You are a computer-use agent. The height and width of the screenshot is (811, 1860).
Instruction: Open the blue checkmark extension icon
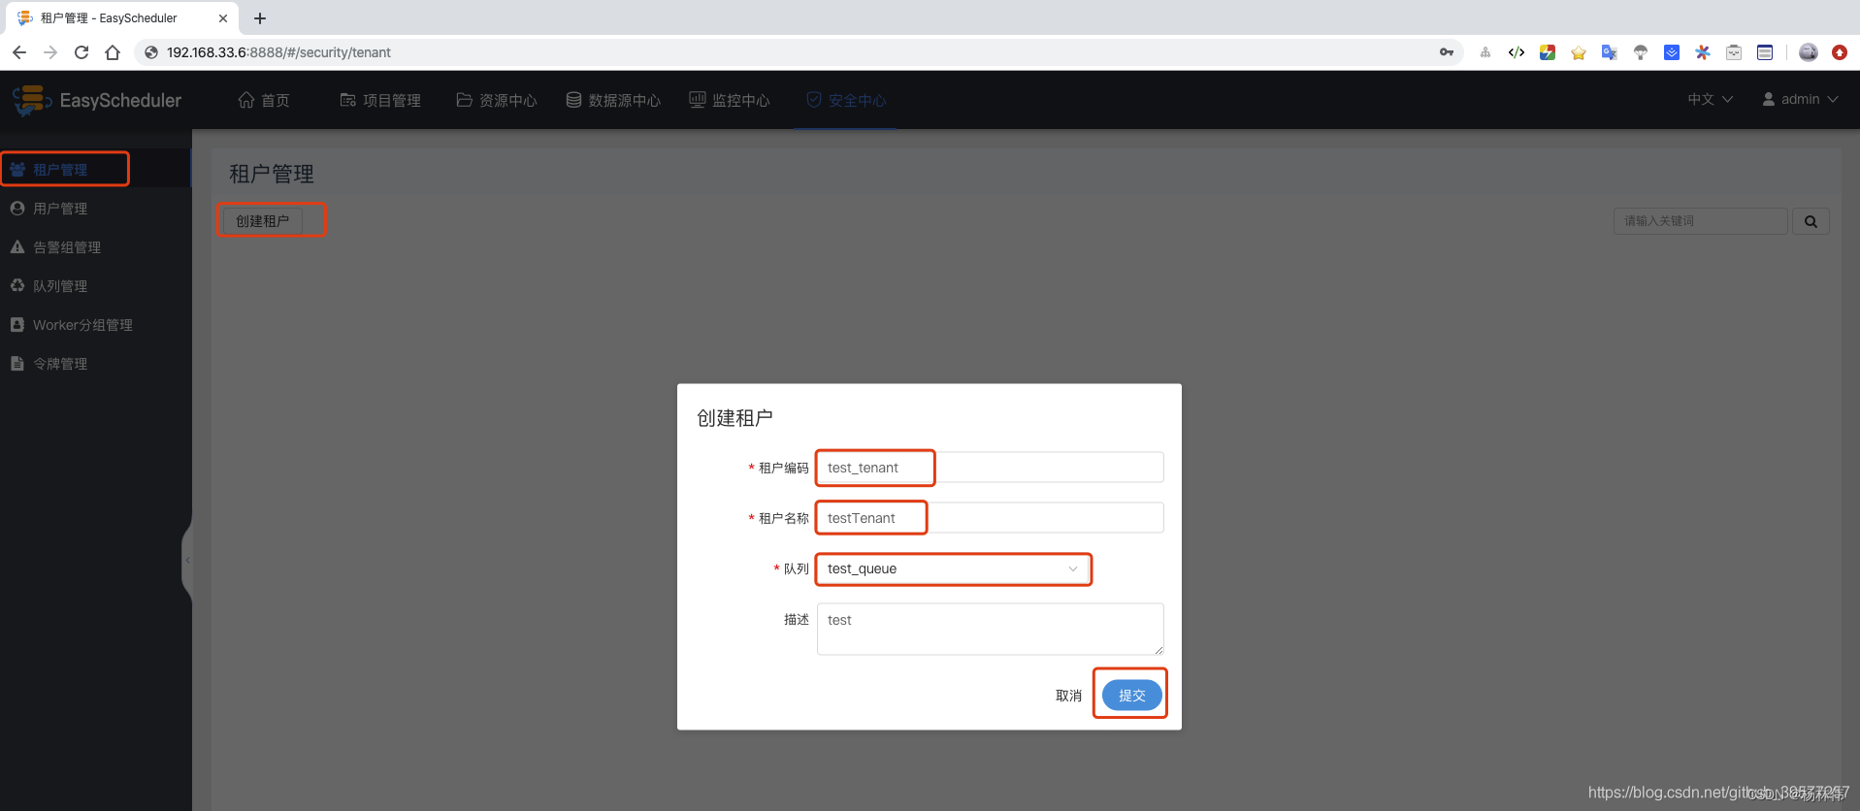pyautogui.click(x=1672, y=52)
